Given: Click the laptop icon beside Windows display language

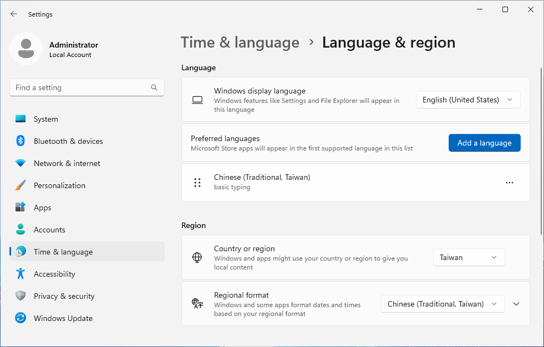Looking at the screenshot, I should click(x=197, y=100).
